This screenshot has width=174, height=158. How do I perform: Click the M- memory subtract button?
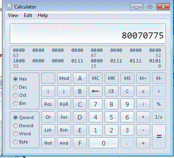tap(159, 78)
